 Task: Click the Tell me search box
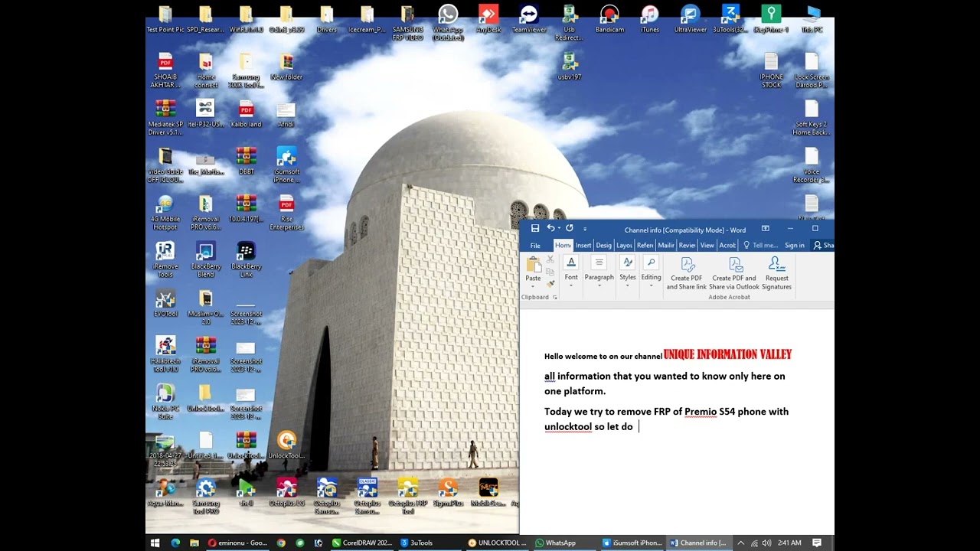point(760,246)
